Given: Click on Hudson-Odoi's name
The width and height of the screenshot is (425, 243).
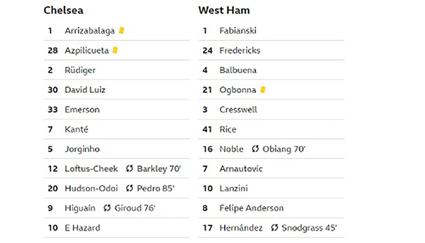Looking at the screenshot, I should [x=91, y=188].
